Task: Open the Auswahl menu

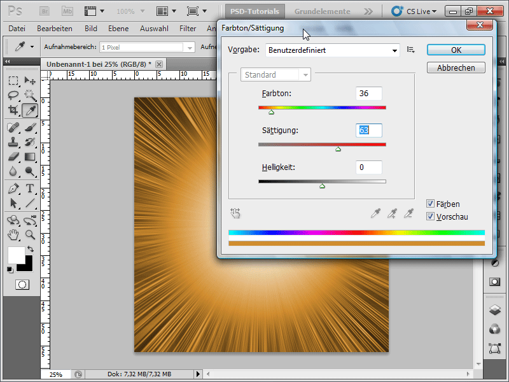Action: tap(154, 29)
